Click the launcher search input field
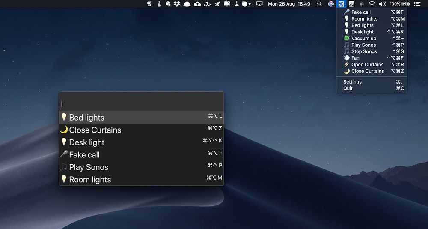Viewport: 428px width, 229px height. pos(141,104)
